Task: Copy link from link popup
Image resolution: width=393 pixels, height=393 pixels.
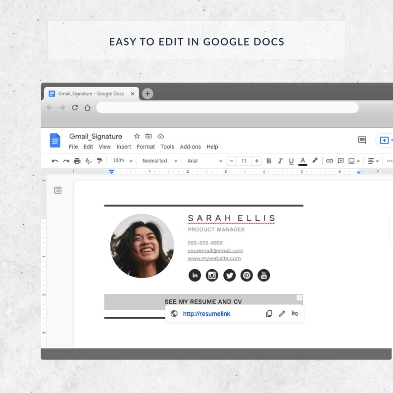Action: [269, 314]
